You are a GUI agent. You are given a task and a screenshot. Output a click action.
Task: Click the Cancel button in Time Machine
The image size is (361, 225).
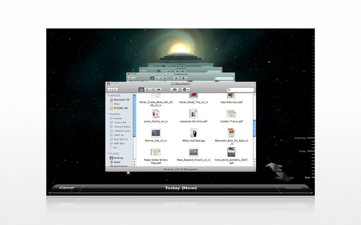(66, 188)
